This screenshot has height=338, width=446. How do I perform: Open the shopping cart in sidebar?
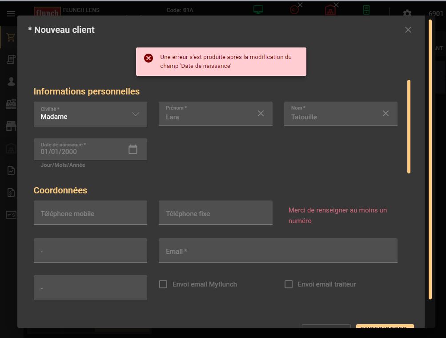tap(11, 38)
